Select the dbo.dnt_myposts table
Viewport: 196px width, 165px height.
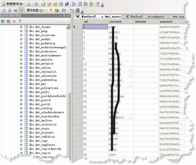41,59
